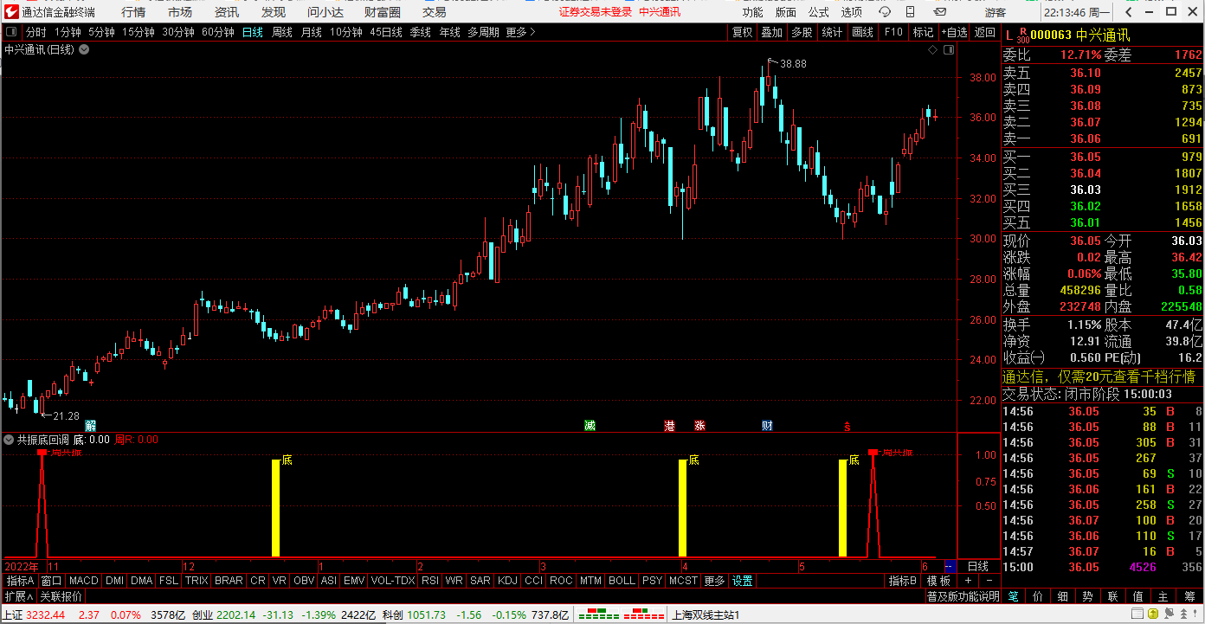Switch chart period to 月线
The image size is (1205, 624).
312,32
